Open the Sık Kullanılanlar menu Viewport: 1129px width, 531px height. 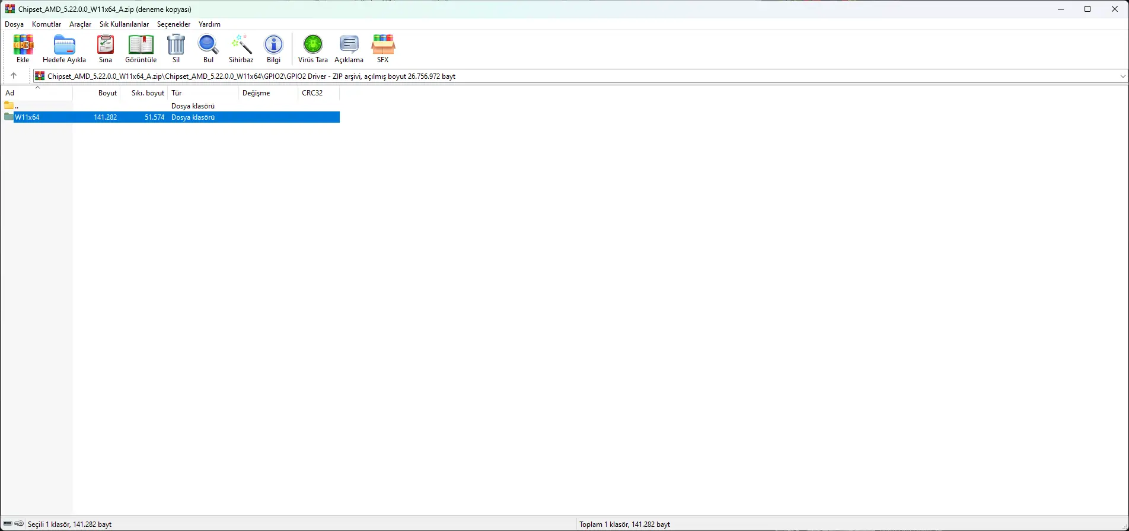click(x=125, y=24)
